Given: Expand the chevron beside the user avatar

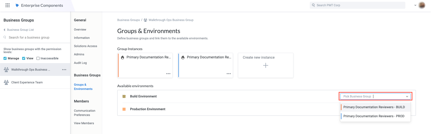Looking at the screenshot, I should (x=415, y=5).
